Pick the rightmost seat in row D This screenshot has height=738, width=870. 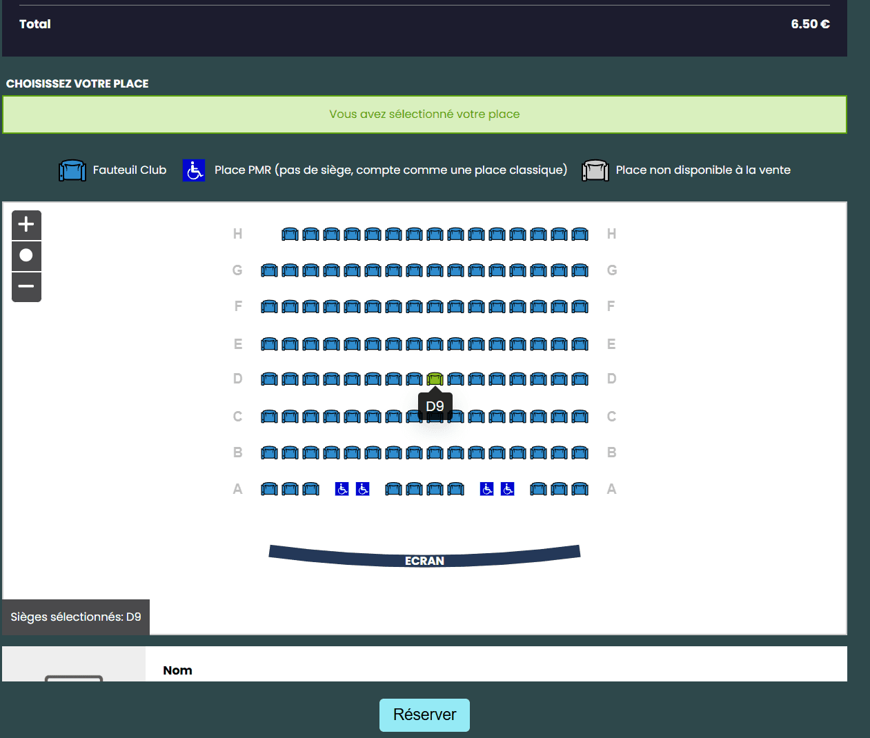click(580, 379)
